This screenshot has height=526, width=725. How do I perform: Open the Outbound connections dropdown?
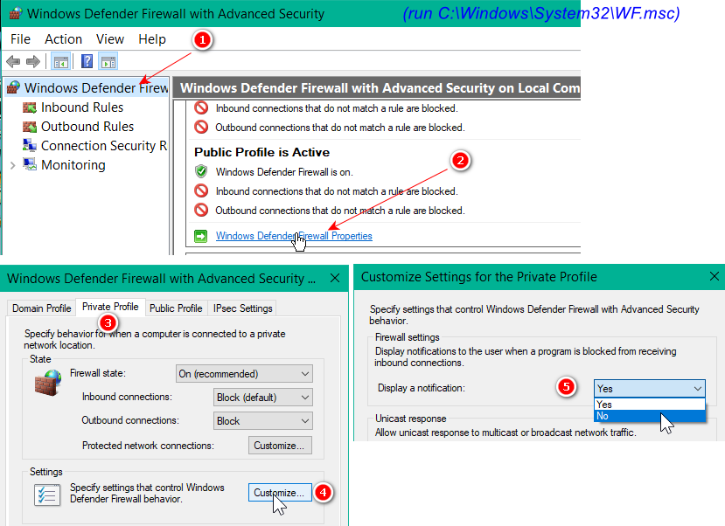point(262,420)
